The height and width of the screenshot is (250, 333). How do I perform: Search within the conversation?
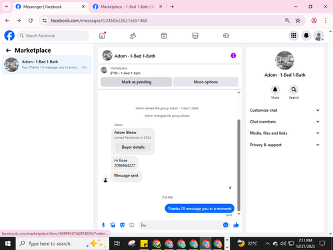coord(294,90)
